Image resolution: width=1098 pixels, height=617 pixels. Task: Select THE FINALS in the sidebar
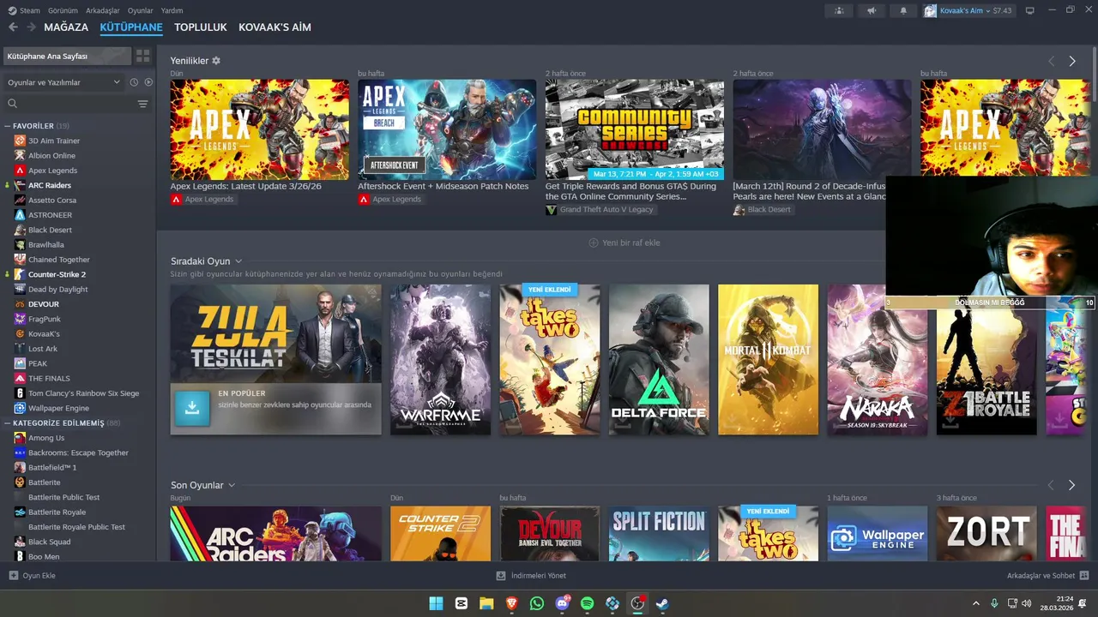coord(49,378)
